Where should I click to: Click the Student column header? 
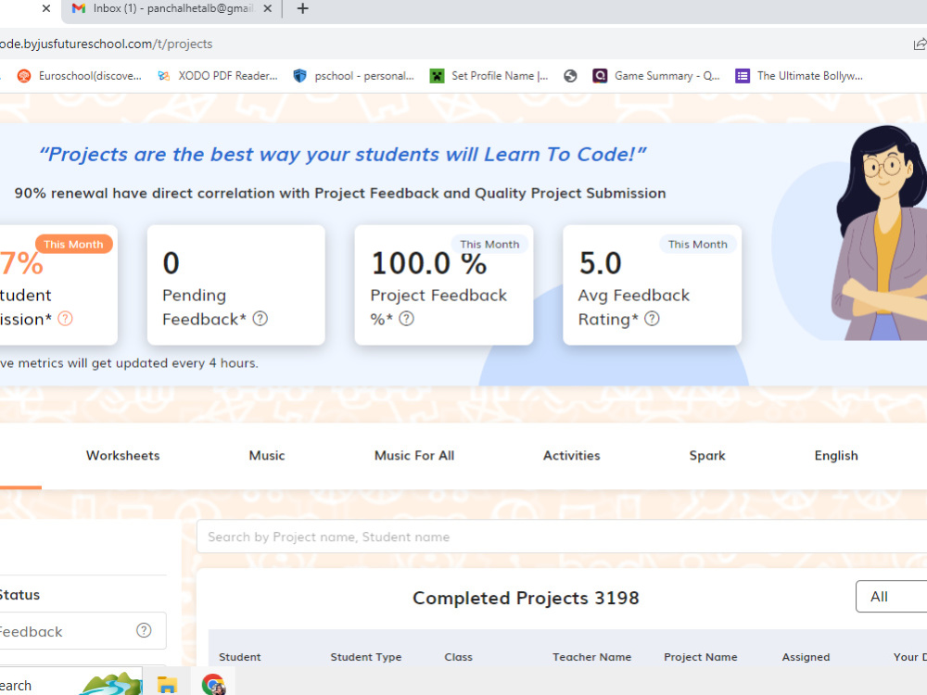[239, 657]
